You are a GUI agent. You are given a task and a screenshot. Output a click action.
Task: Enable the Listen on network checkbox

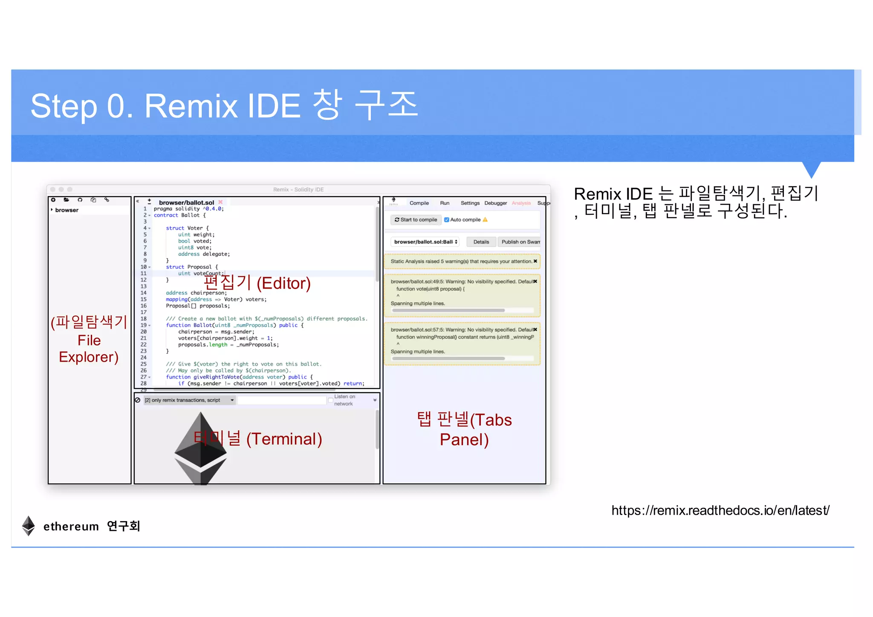coord(330,400)
